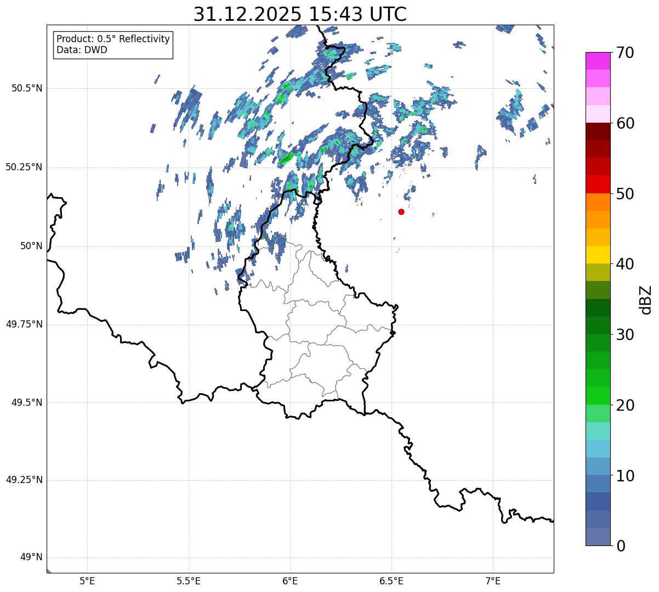Image resolution: width=659 pixels, height=592 pixels.
Task: Click the 'Data: DWD' text
Action: [x=82, y=50]
